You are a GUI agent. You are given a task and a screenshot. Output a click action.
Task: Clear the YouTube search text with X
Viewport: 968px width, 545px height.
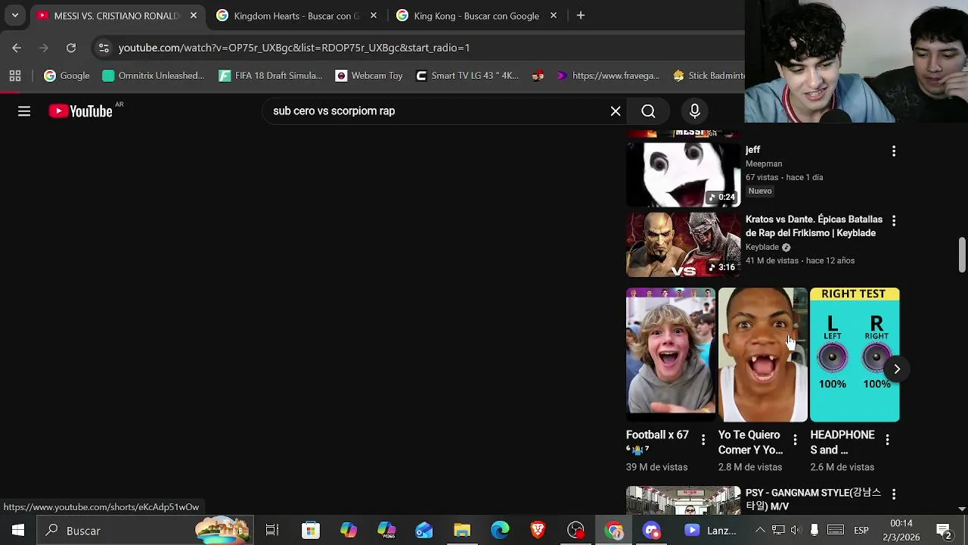(x=616, y=111)
